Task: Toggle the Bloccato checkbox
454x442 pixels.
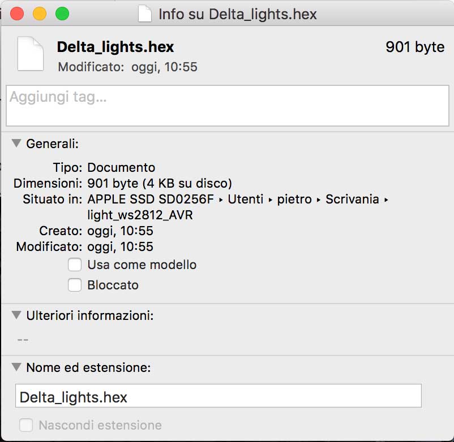Action: click(75, 285)
